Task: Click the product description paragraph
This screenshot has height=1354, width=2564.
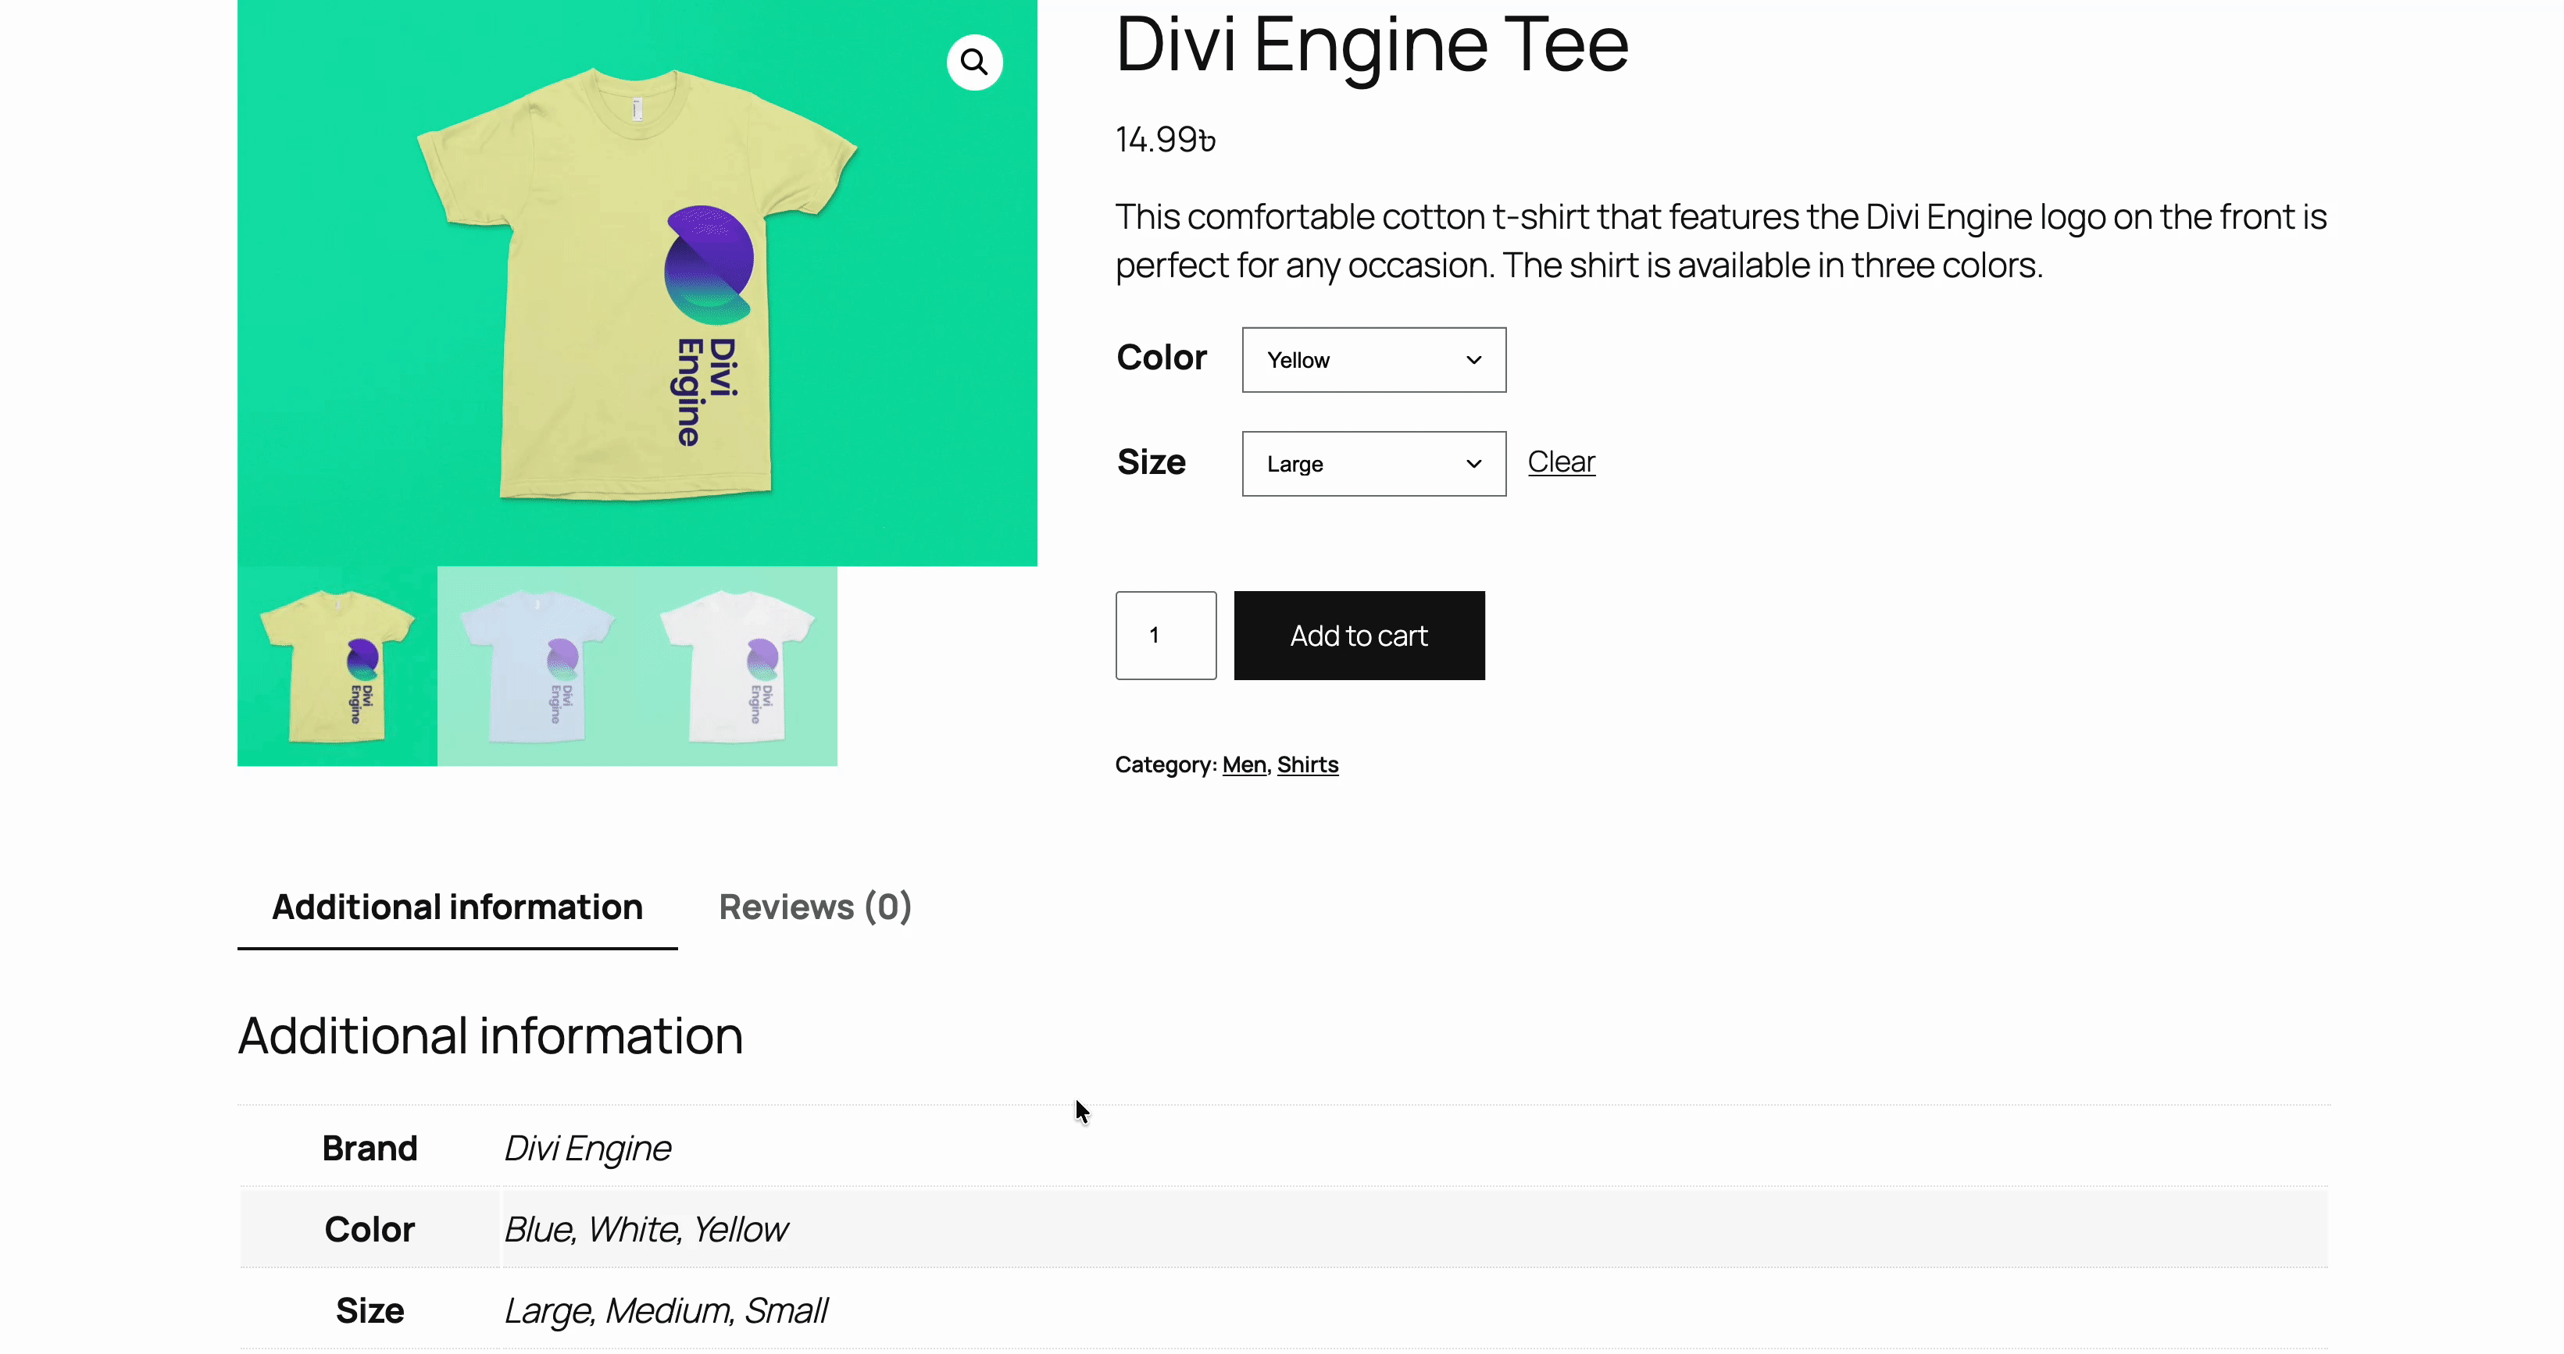Action: pyautogui.click(x=1721, y=241)
